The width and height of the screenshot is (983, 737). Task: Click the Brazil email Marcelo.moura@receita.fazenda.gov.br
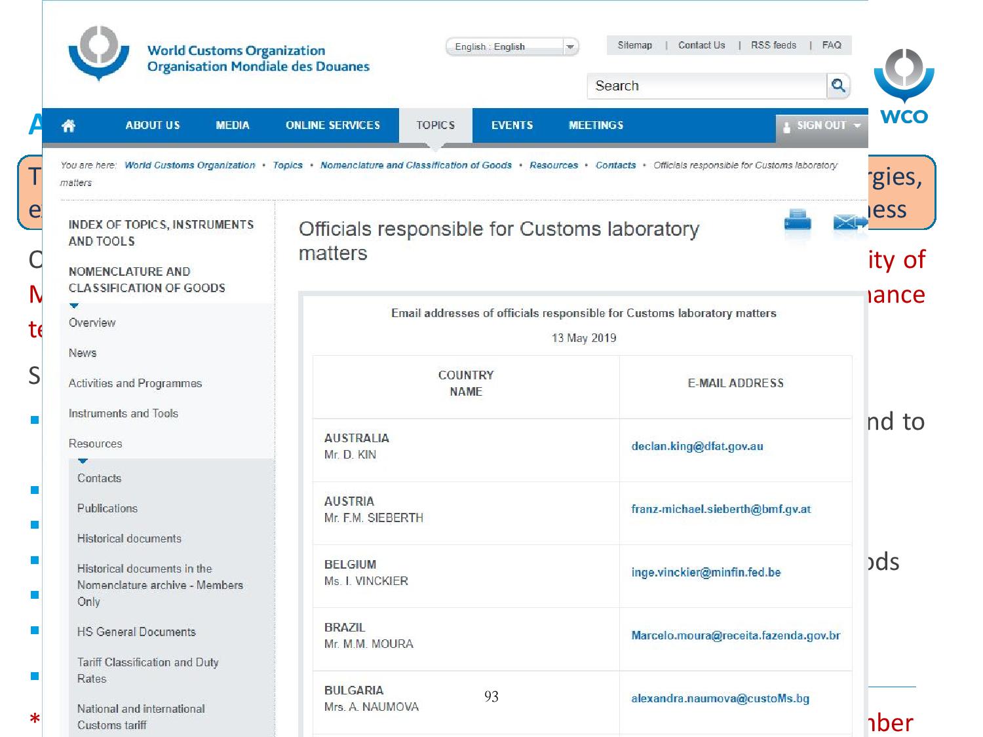735,635
